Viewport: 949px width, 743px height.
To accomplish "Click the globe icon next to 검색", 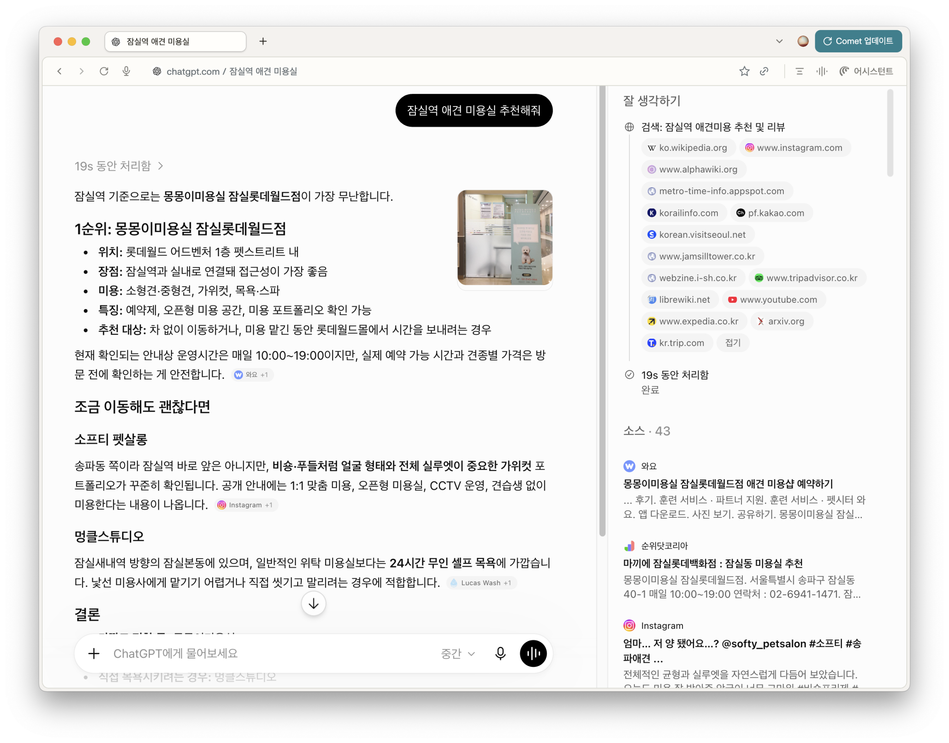I will pos(629,127).
